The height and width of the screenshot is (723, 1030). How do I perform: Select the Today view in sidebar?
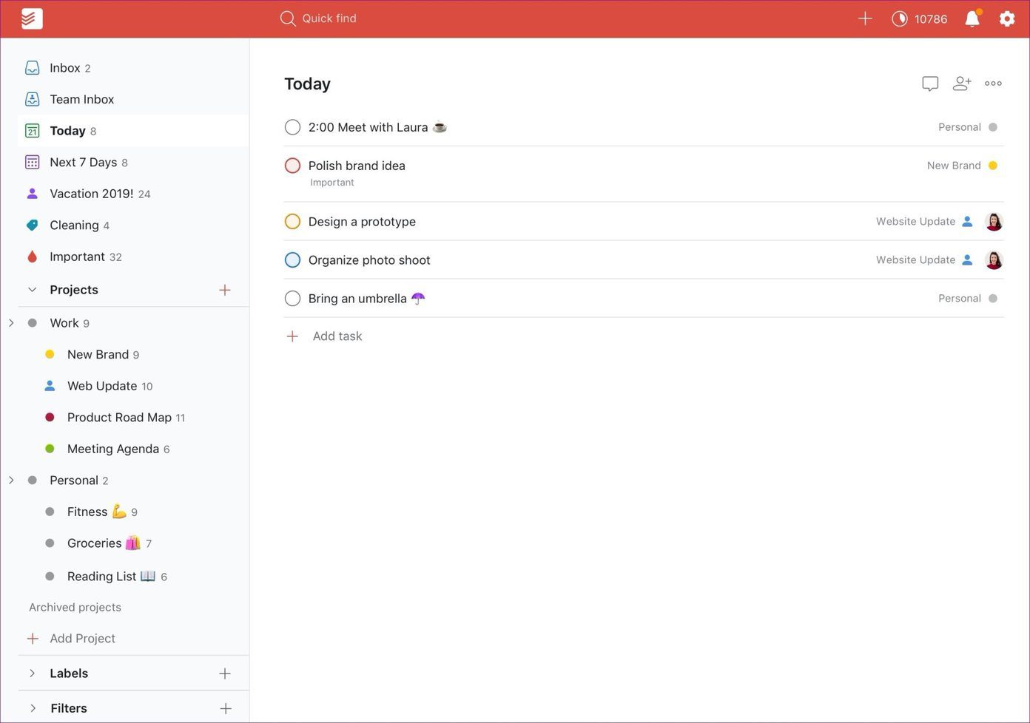(133, 131)
